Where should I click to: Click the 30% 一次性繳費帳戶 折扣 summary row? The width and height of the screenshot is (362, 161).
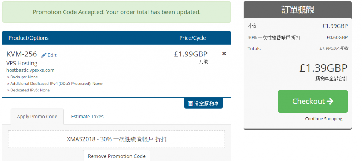298,37
